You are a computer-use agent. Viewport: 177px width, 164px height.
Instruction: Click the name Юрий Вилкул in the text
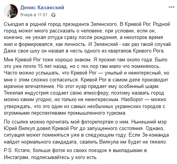point(26,128)
